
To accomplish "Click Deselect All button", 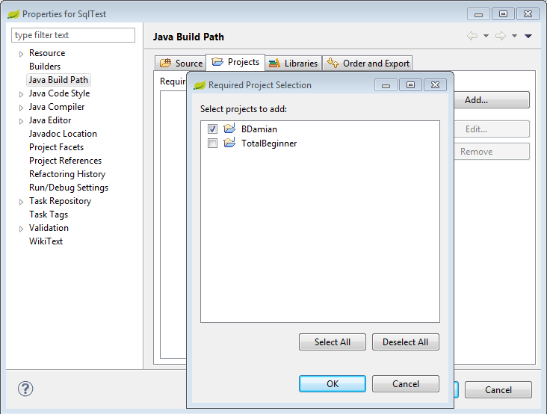I will pyautogui.click(x=405, y=342).
